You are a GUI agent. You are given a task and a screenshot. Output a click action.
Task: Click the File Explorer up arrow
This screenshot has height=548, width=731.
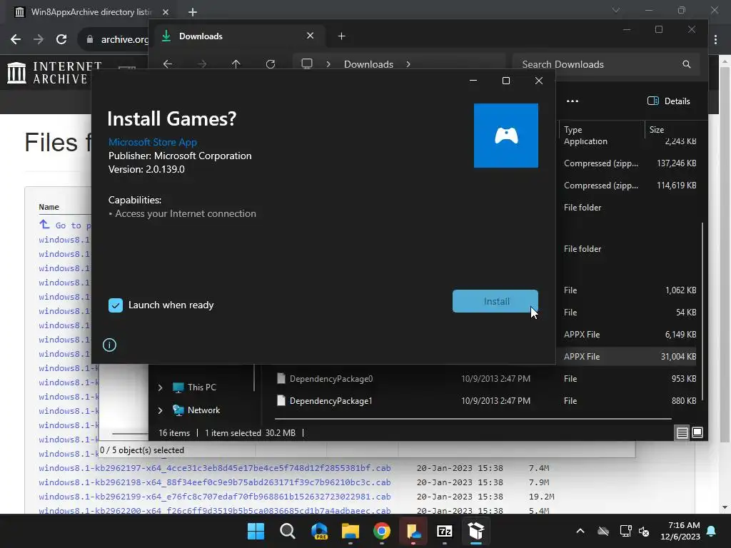coord(236,64)
